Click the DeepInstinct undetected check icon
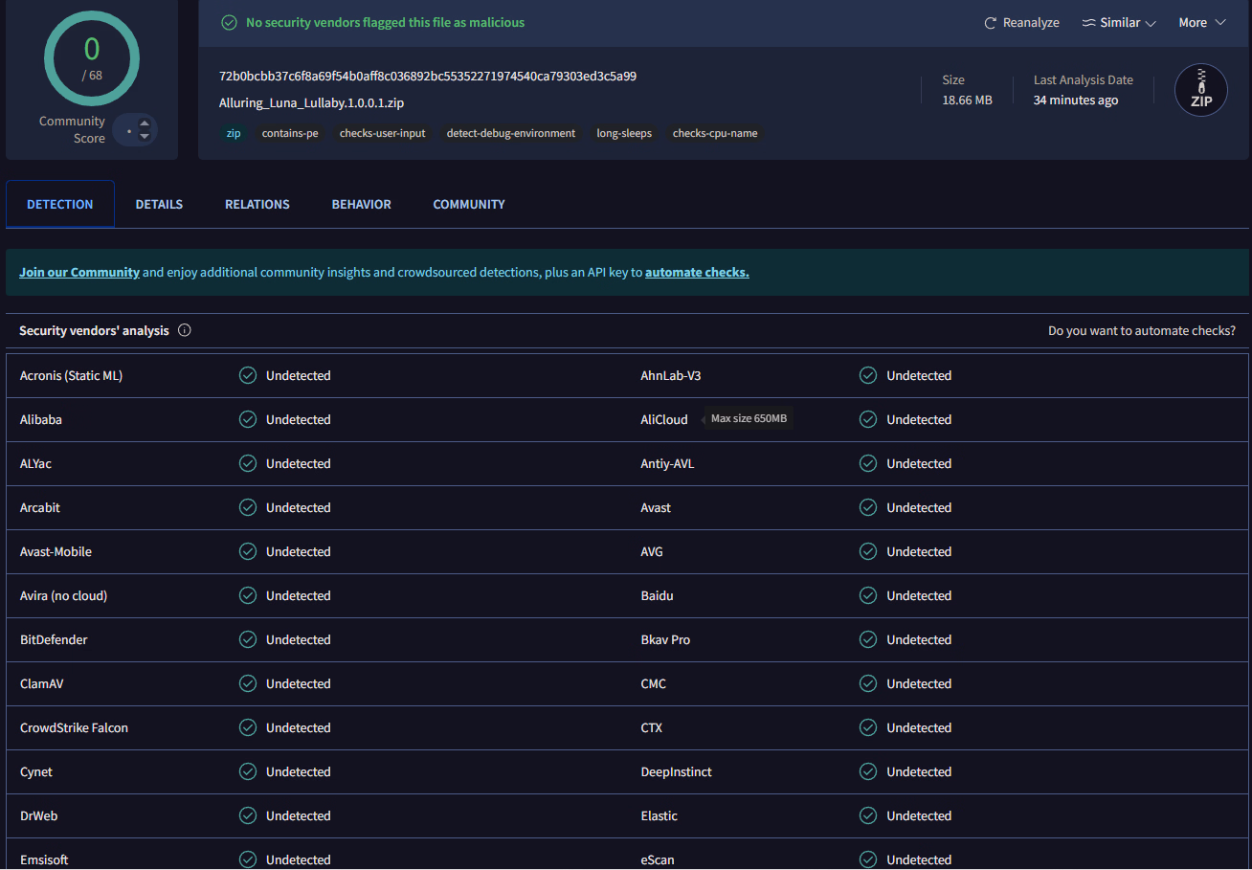Image resolution: width=1252 pixels, height=870 pixels. 868,771
